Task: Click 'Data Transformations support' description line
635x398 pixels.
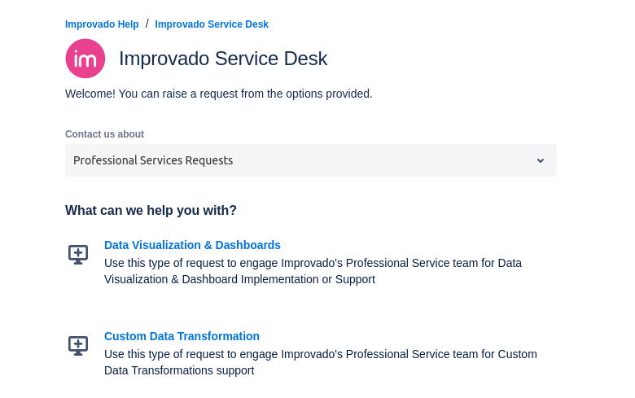Action: coord(179,370)
